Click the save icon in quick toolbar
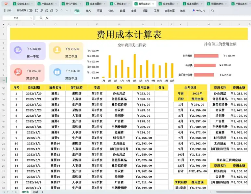Image resolution: width=251 pixels, height=194 pixels. (x=37, y=11)
